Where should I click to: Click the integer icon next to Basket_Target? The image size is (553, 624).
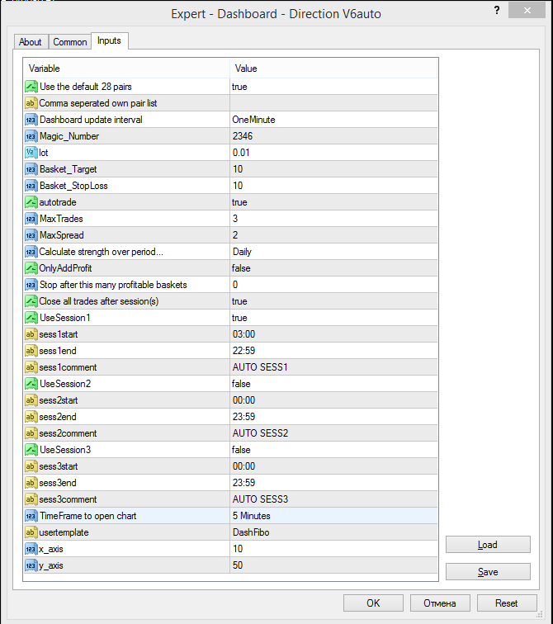tap(31, 169)
